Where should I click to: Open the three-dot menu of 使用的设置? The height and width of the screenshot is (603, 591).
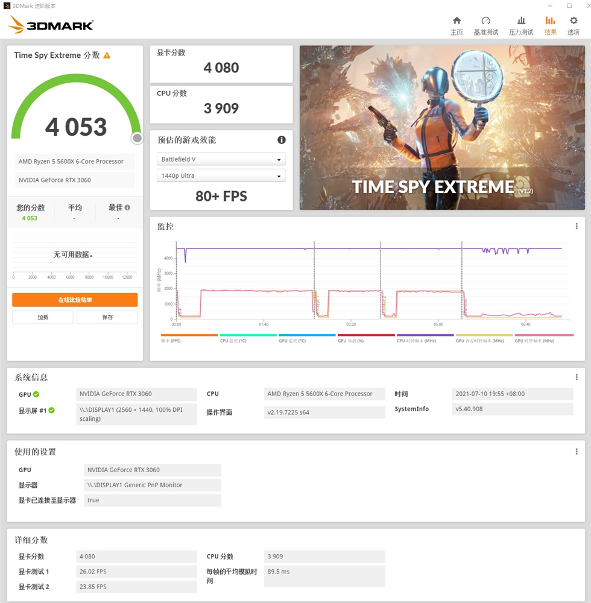point(577,452)
